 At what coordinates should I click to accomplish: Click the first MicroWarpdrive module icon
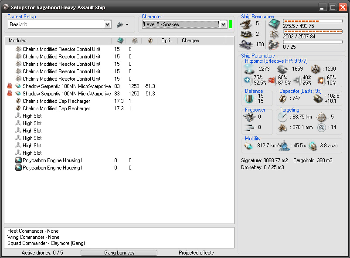(18, 86)
